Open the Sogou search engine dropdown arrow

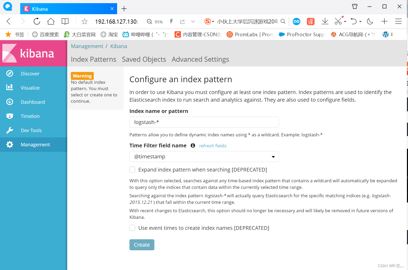pyautogui.click(x=213, y=22)
